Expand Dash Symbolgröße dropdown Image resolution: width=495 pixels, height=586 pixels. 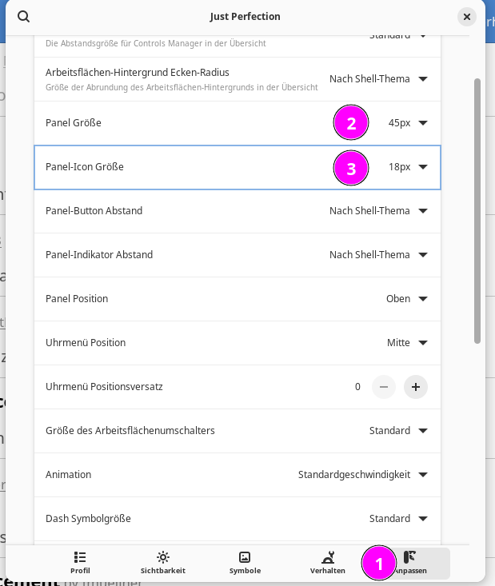398,519
